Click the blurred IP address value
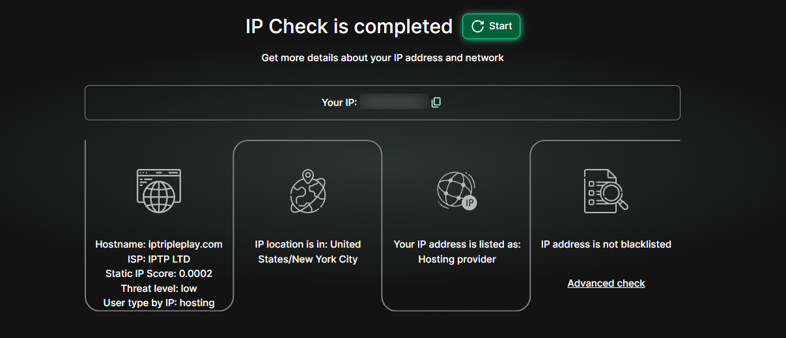The width and height of the screenshot is (786, 338). tap(394, 102)
